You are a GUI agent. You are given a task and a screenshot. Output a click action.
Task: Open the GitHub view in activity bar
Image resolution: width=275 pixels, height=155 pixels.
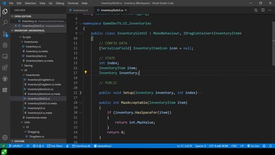coord(5,79)
